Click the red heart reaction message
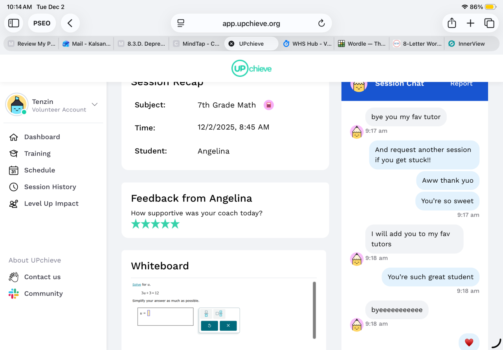This screenshot has height=350, width=503. pyautogui.click(x=469, y=342)
